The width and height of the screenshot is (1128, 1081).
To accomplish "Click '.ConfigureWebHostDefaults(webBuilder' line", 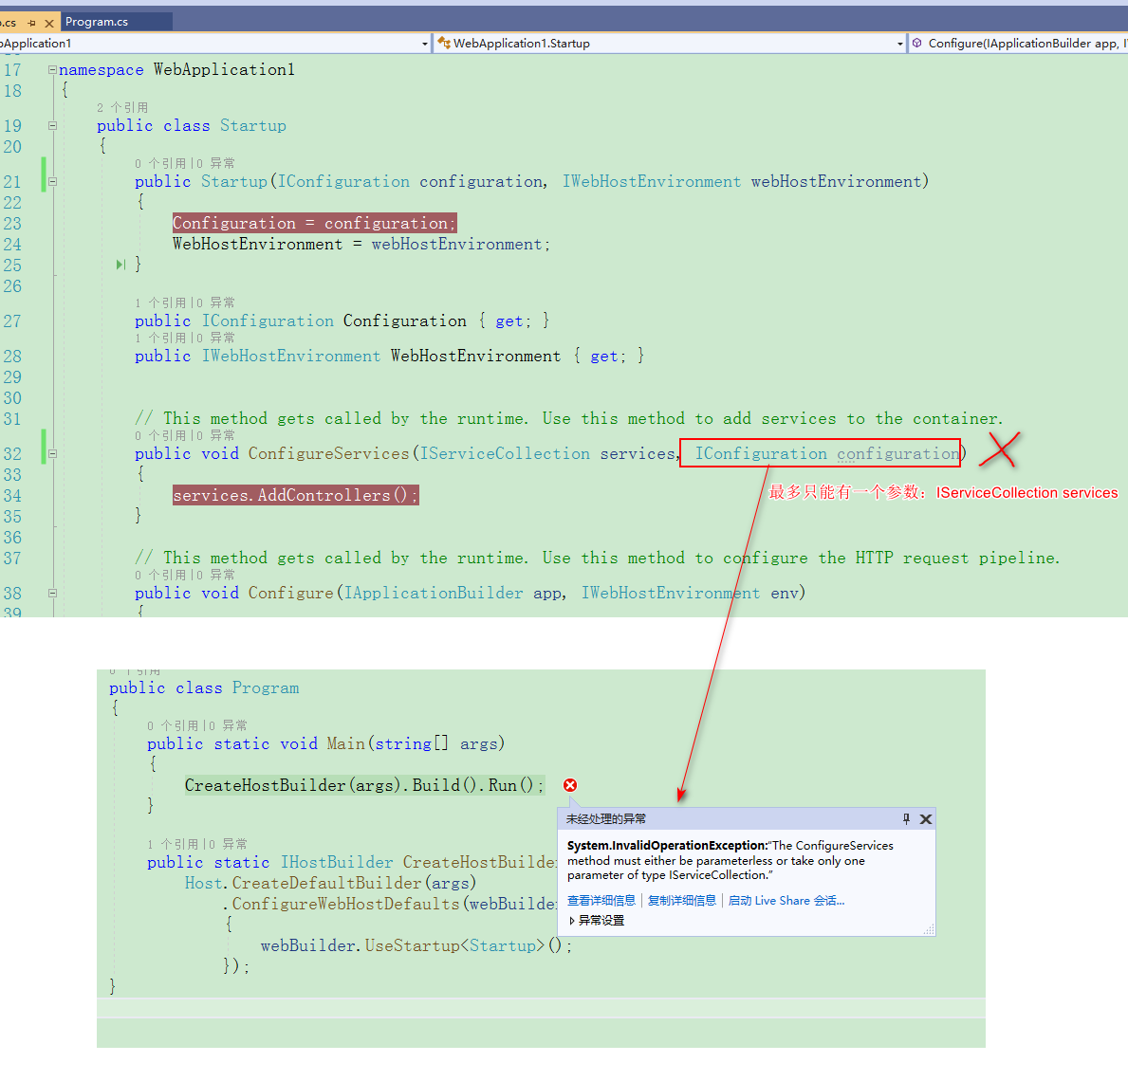I will [391, 904].
